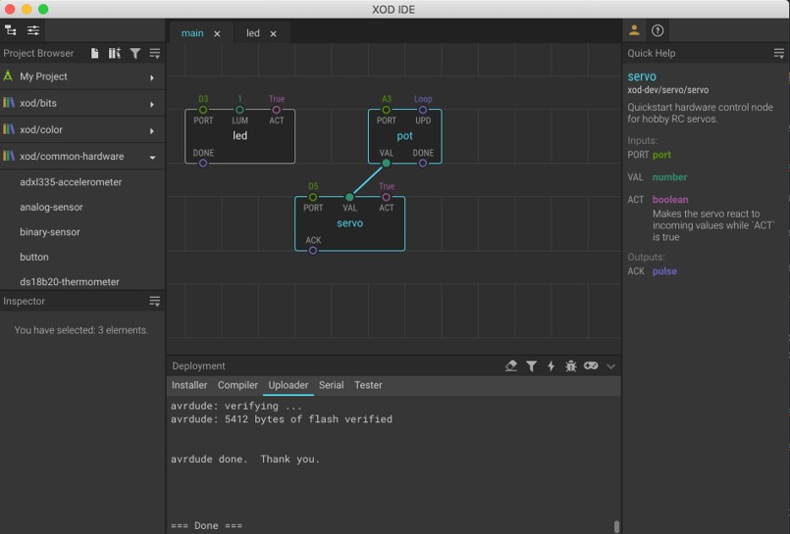This screenshot has height=534, width=790.
Task: Click the led node LUM pin
Action: point(239,110)
